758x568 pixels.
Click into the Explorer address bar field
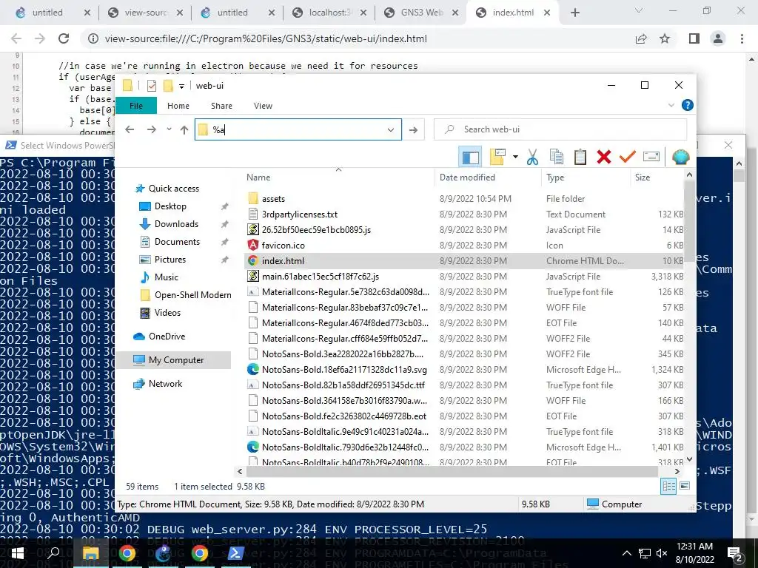298,129
